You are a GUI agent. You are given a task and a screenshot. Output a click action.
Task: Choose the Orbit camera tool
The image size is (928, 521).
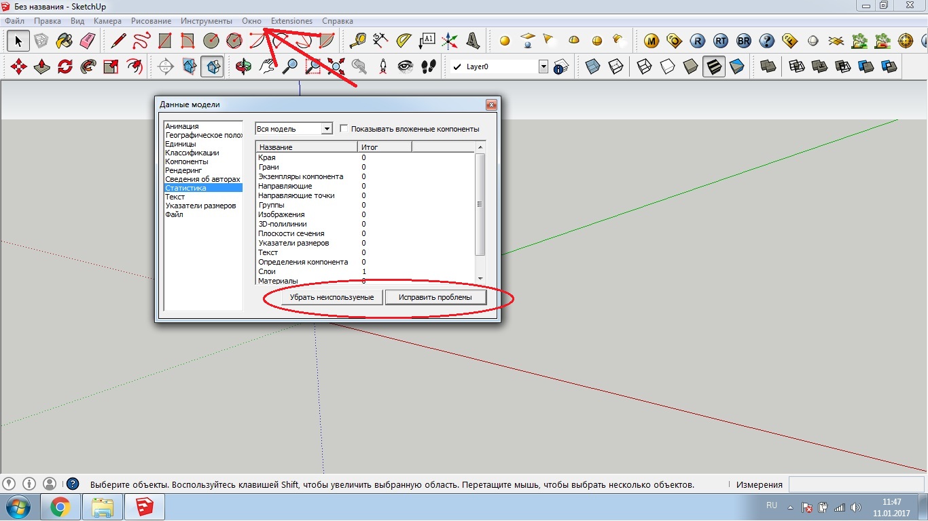point(243,66)
